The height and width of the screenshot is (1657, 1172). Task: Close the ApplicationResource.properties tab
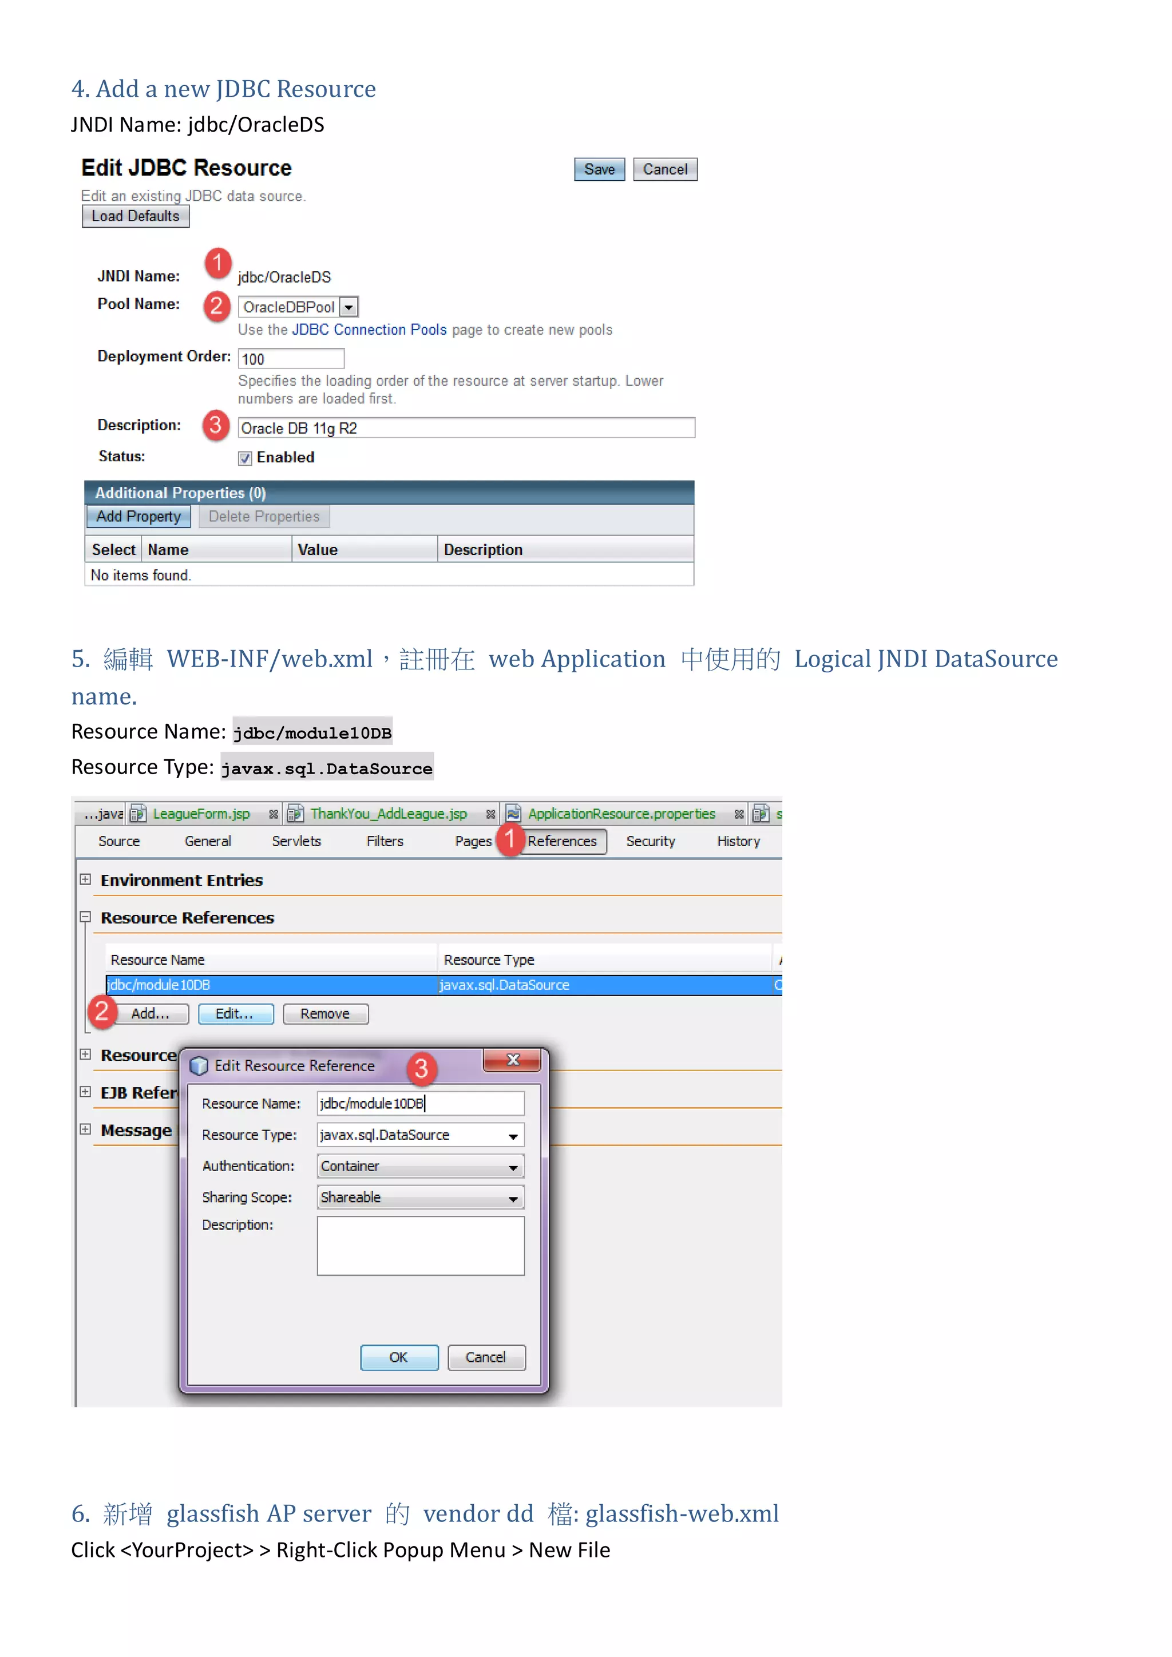(739, 814)
